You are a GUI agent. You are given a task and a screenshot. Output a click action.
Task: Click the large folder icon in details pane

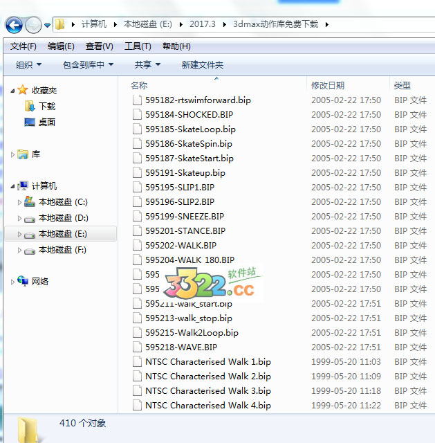pyautogui.click(x=28, y=429)
